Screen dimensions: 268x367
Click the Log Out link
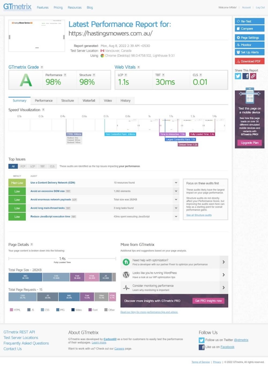(260, 7)
